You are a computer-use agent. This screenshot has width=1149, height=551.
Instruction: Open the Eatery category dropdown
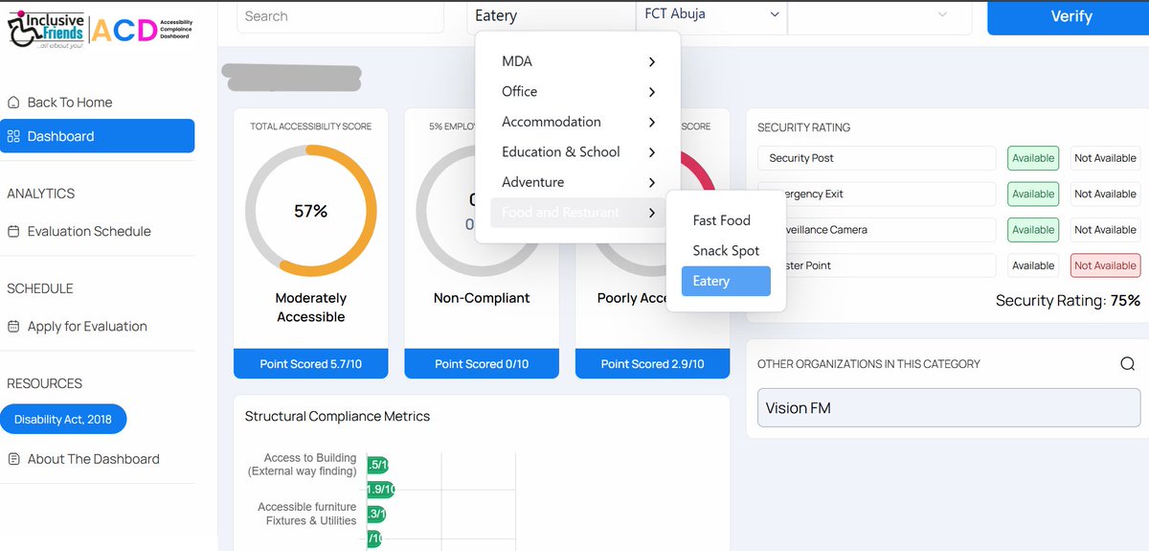pyautogui.click(x=550, y=16)
